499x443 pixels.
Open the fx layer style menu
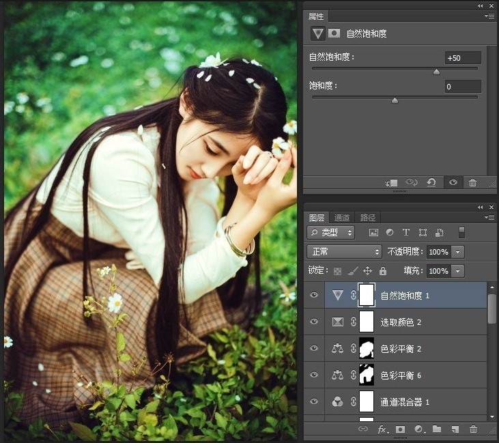click(383, 429)
